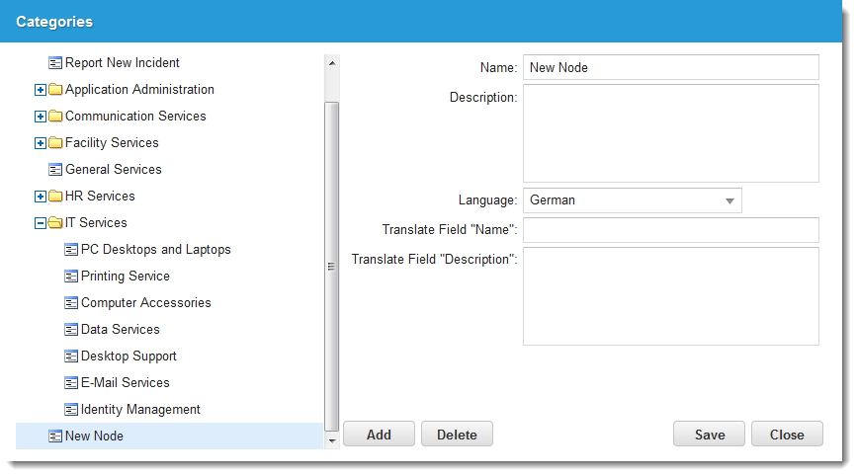Image resolution: width=857 pixels, height=476 pixels.
Task: Click the New Node form icon
Action: tap(55, 436)
